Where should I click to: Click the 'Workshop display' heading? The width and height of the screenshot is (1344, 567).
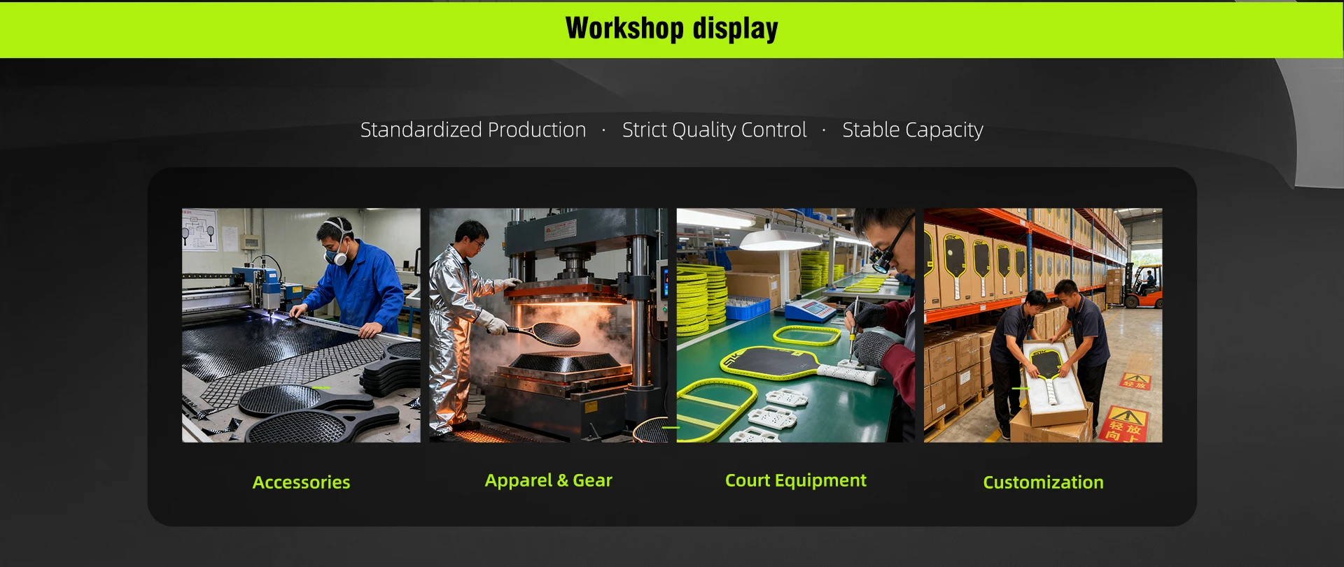[x=672, y=29]
